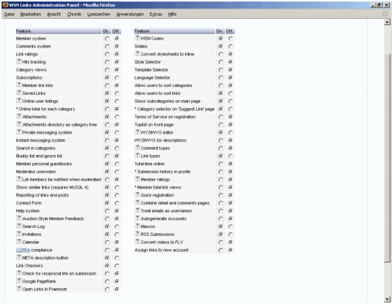Image resolution: width=392 pixels, height=304 pixels.
Task: Switch Contact Form to Off
Action: pos(116,203)
